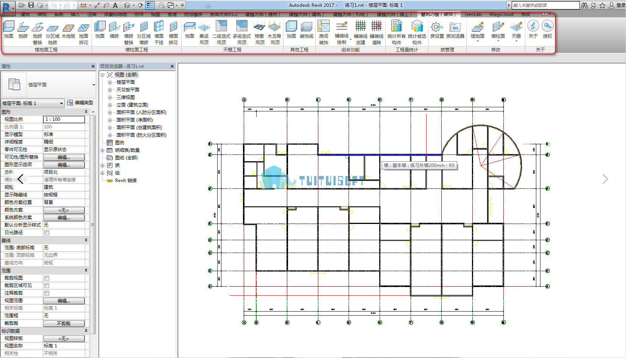Expand the 族 tree node
This screenshot has width=626, height=358.
pos(102,165)
